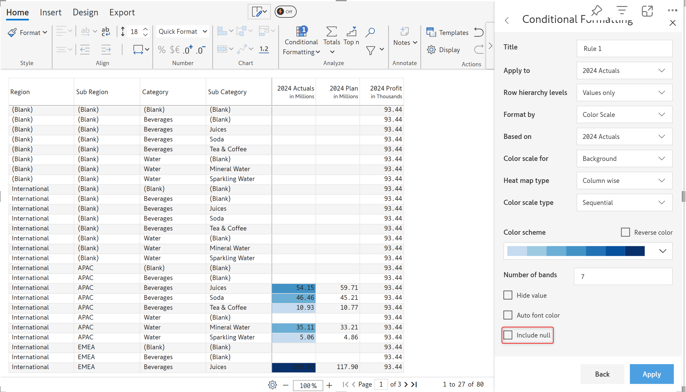Expand the Format by dropdown
The height and width of the screenshot is (392, 686).
624,114
